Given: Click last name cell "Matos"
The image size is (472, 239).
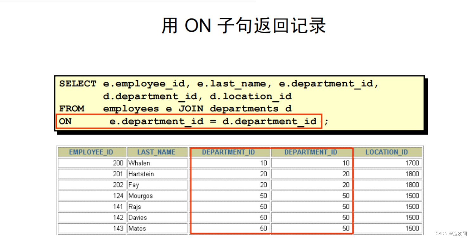Looking at the screenshot, I should [158, 228].
